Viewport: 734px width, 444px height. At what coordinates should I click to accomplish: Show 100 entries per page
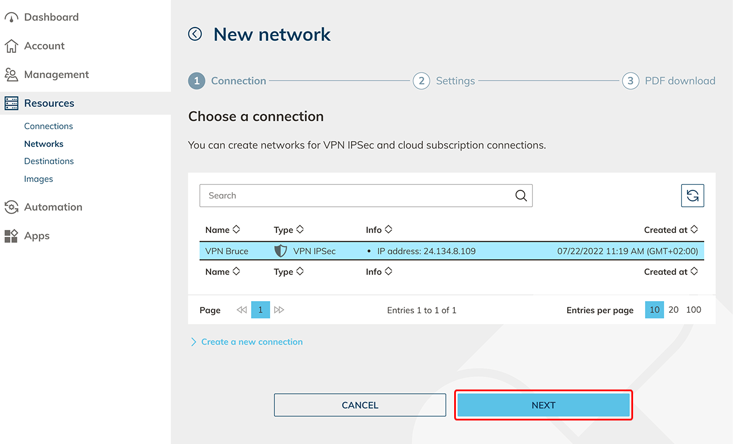point(693,310)
